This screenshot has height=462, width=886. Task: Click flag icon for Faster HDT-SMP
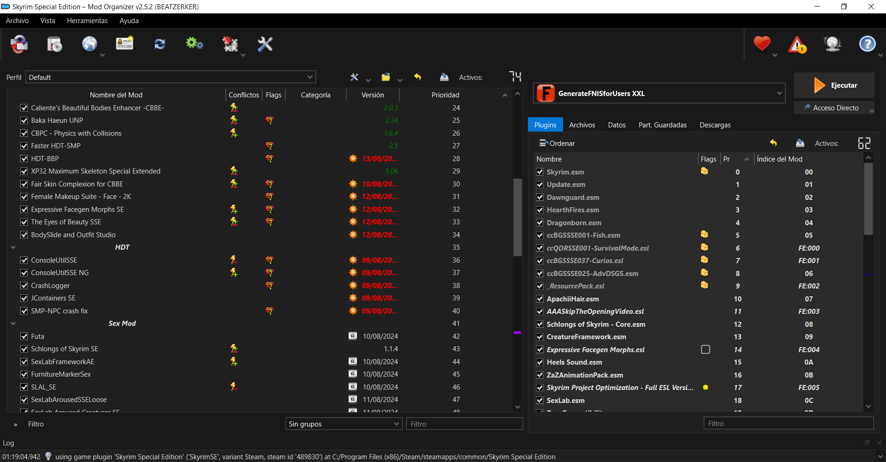click(x=270, y=146)
